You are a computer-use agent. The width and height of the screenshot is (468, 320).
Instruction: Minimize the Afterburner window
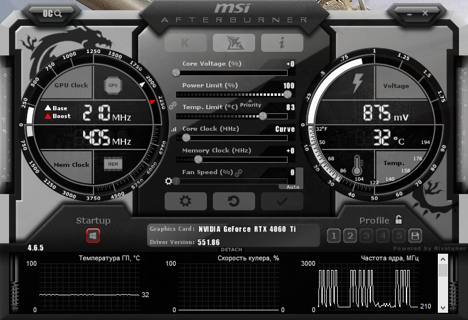[409, 14]
